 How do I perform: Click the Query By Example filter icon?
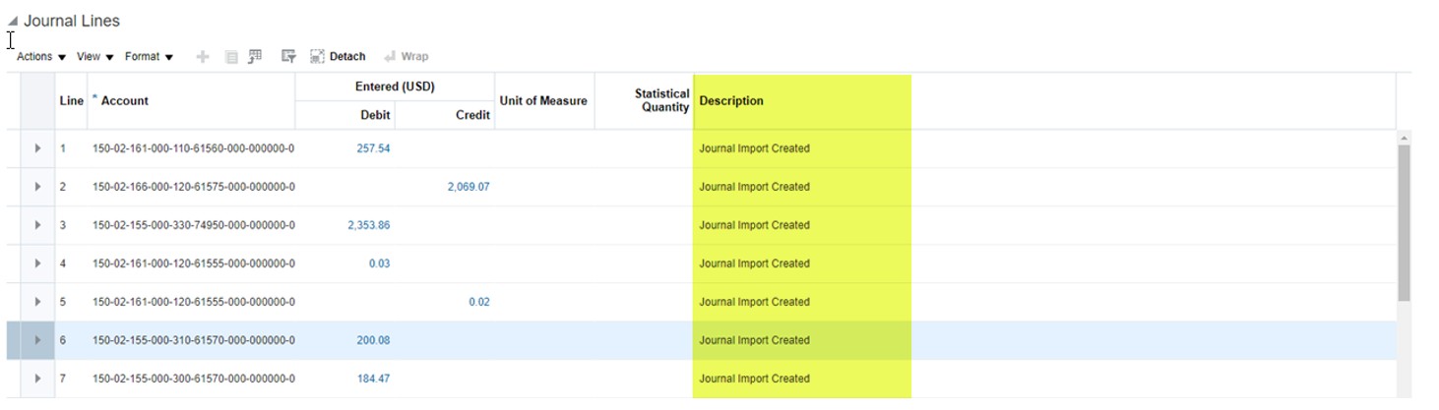(x=288, y=57)
